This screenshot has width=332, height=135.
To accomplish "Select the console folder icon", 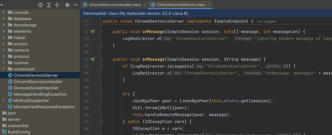I will pyautogui.click(x=10, y=13).
